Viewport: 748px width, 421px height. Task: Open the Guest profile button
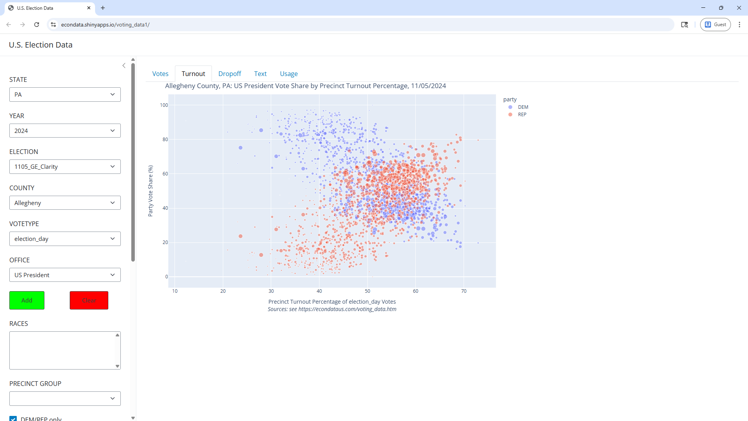pos(715,25)
